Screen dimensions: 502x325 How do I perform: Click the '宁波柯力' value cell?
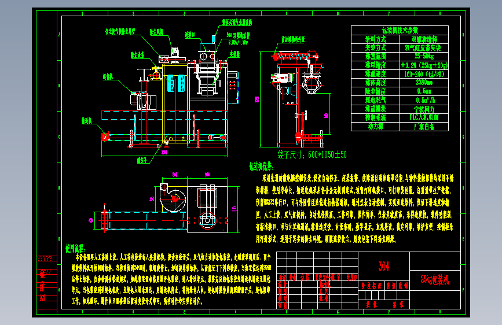(x=424, y=109)
